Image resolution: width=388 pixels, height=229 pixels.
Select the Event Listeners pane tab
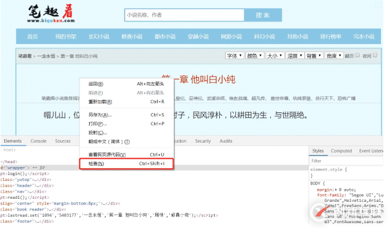[x=371, y=151]
